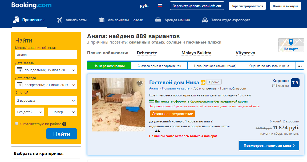307x162 pixels.
Task: Open the Аренда машин tab
Action: tap(172, 20)
